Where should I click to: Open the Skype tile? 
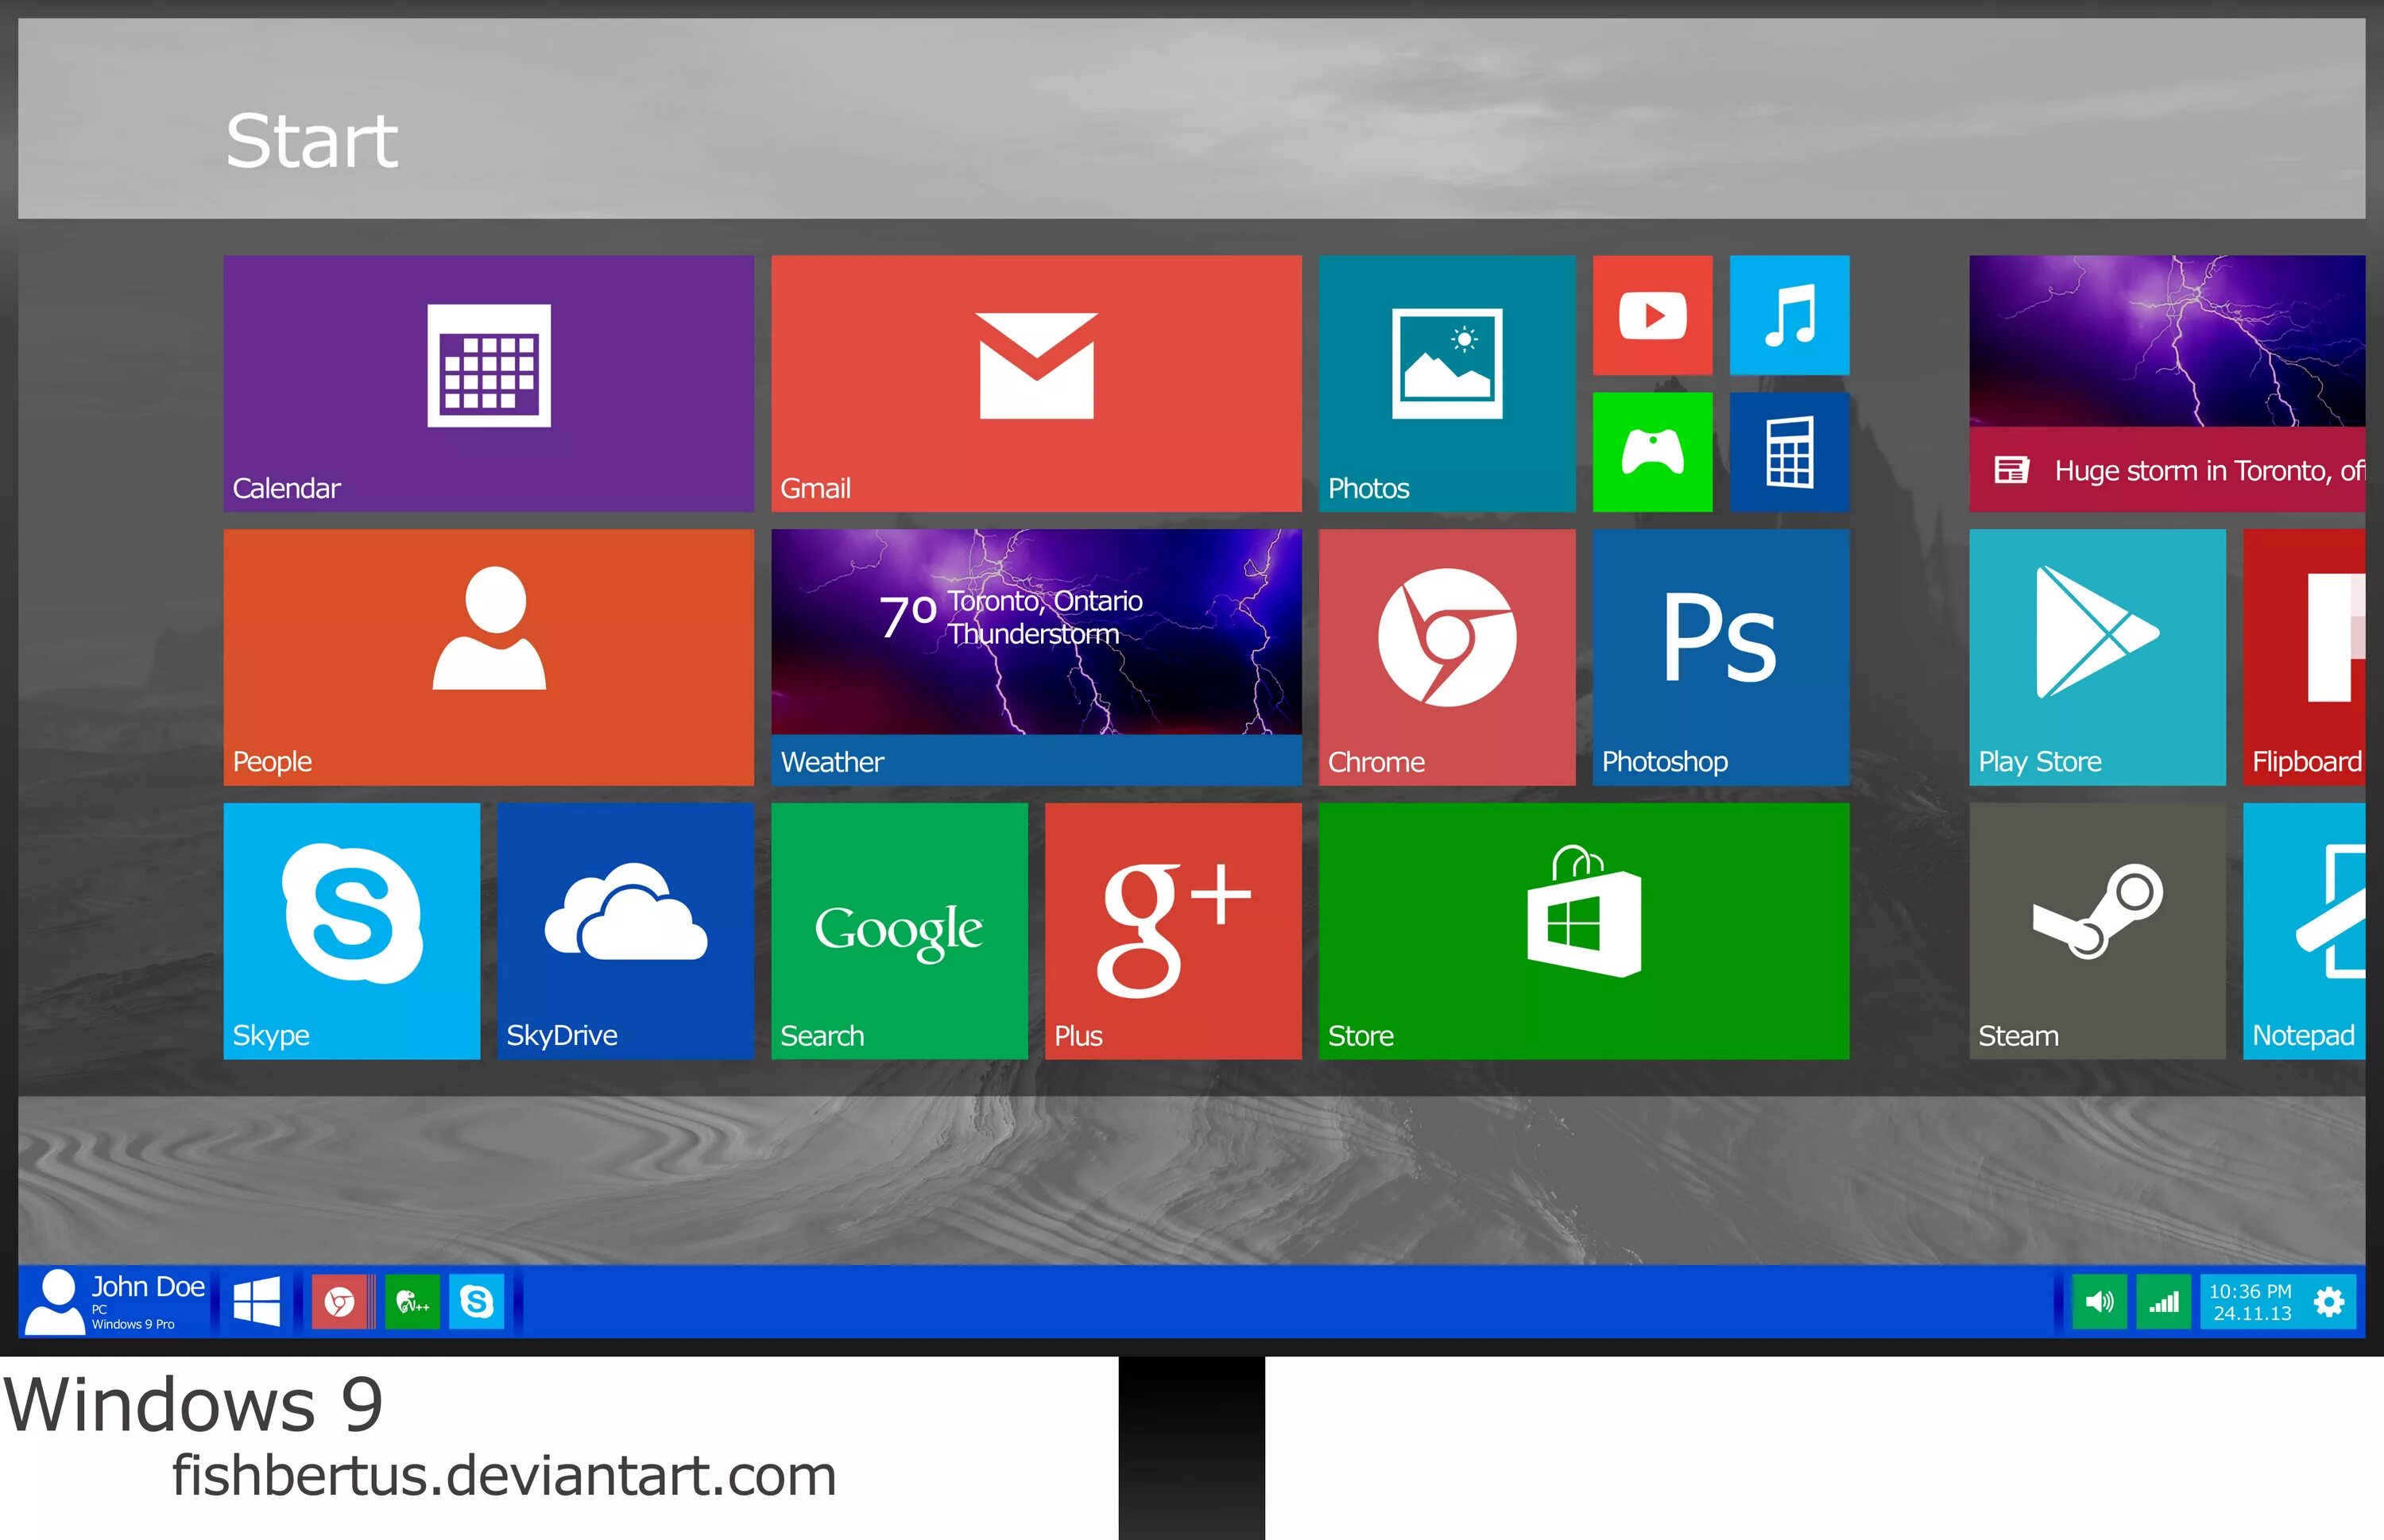point(351,930)
